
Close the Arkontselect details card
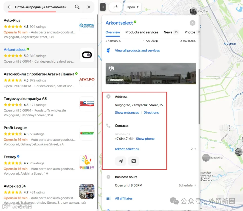click(x=192, y=23)
